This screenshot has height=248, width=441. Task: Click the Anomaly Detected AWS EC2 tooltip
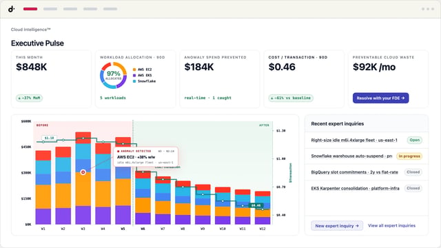146,156
